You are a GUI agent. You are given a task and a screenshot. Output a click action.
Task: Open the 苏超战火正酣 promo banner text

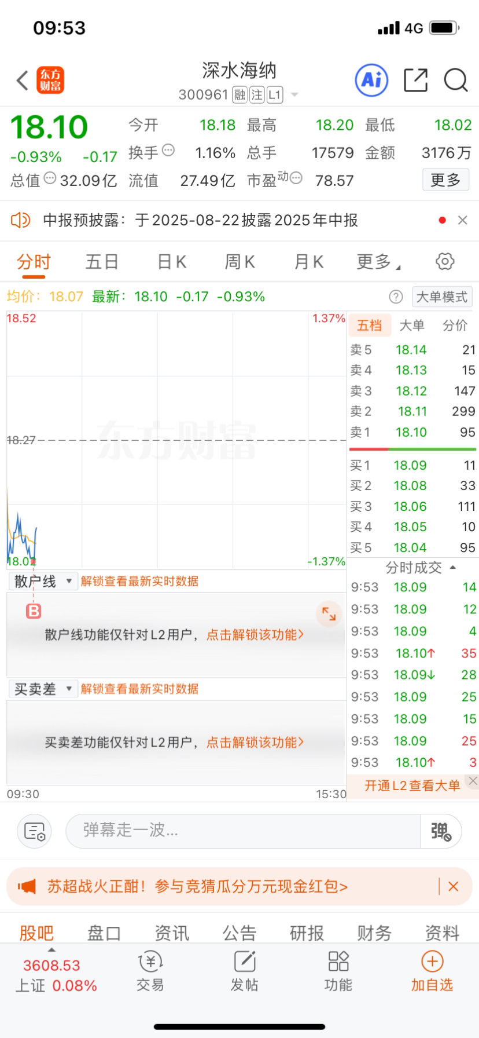click(x=197, y=886)
